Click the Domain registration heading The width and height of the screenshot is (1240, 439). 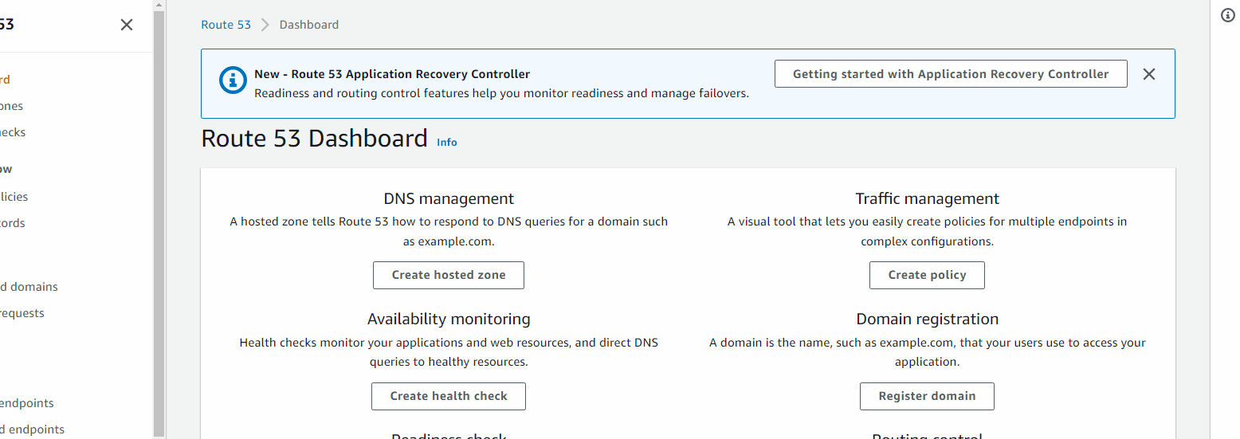(927, 319)
